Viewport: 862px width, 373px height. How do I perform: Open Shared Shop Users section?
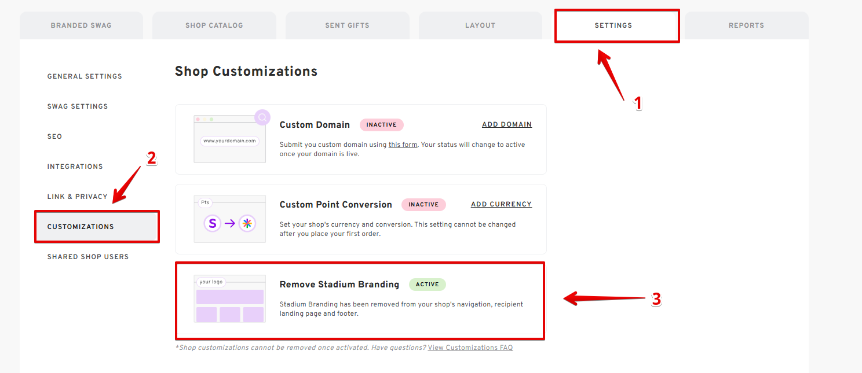coord(88,257)
